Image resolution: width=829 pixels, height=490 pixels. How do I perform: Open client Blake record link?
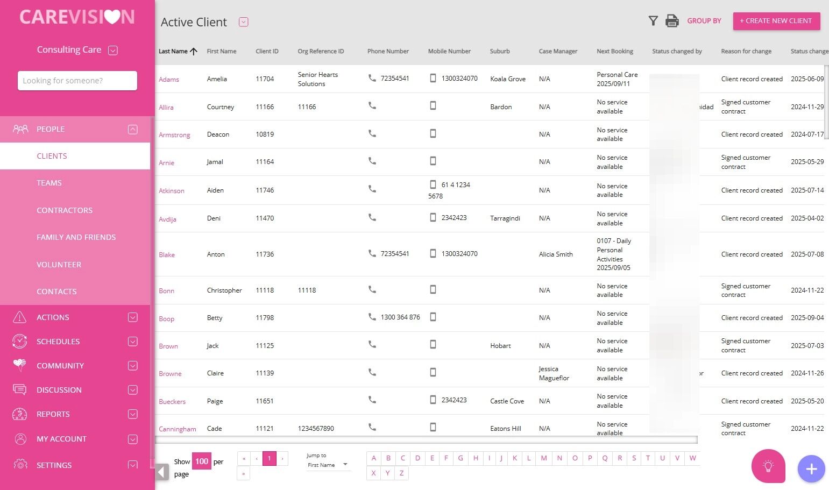(x=167, y=255)
